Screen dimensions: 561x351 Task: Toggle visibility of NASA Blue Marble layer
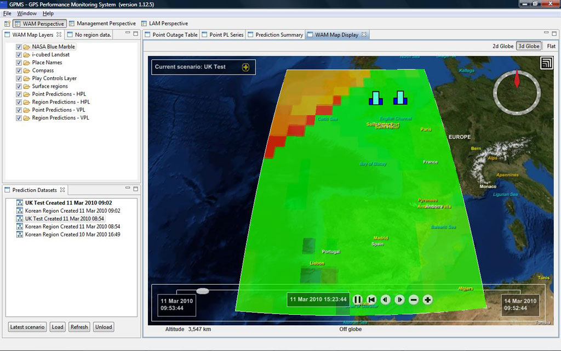[19, 46]
